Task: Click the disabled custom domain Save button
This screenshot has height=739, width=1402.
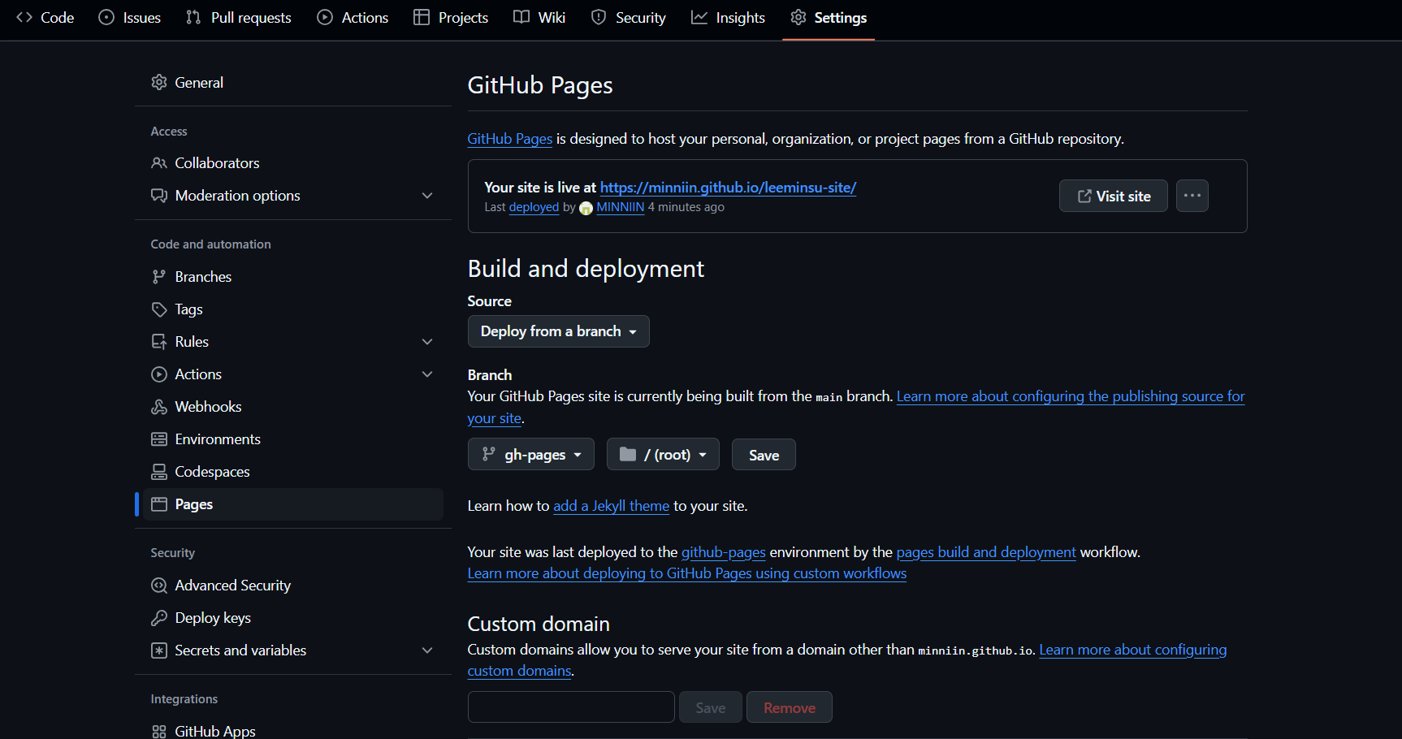Action: click(x=710, y=707)
